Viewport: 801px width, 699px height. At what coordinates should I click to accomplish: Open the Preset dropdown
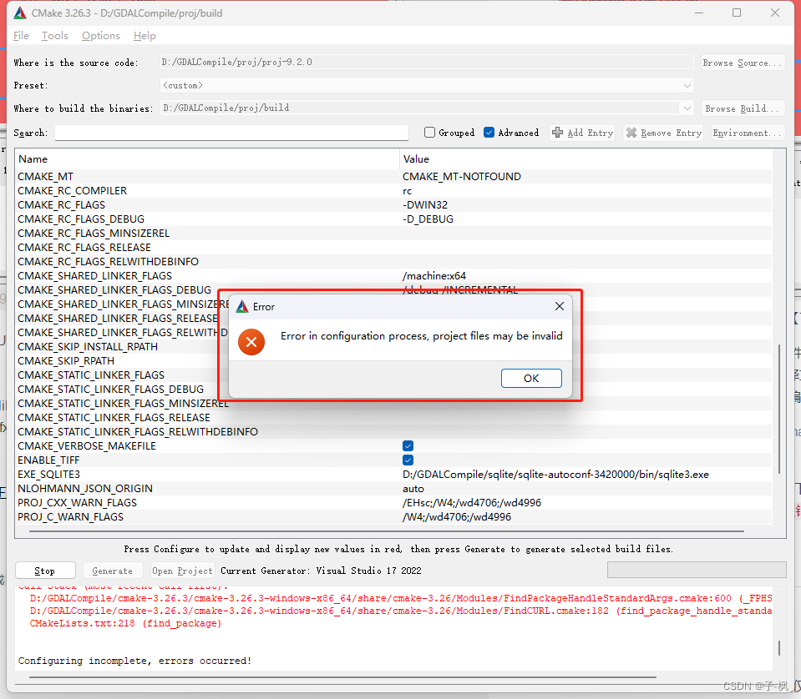pos(687,85)
